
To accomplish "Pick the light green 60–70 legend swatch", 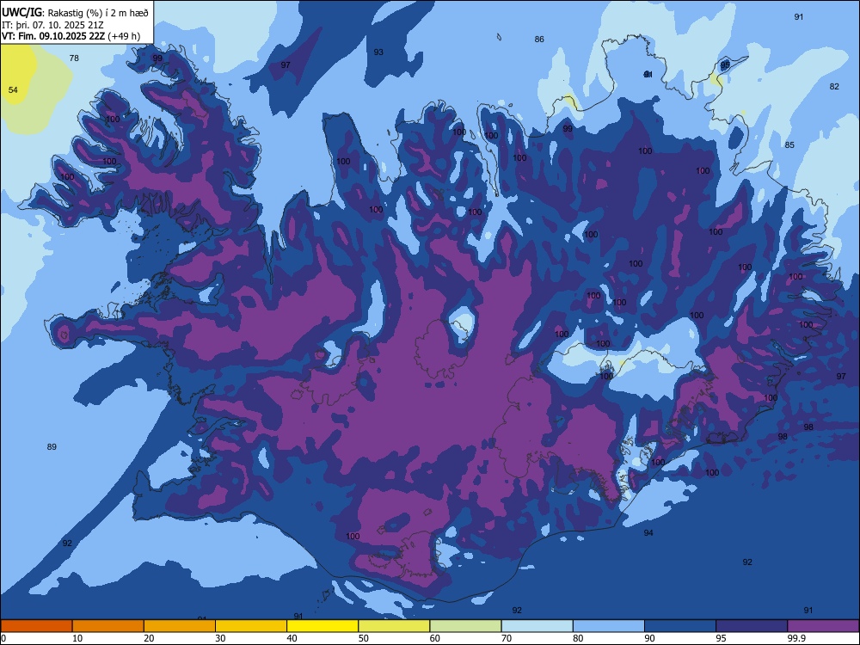I will 465,626.
